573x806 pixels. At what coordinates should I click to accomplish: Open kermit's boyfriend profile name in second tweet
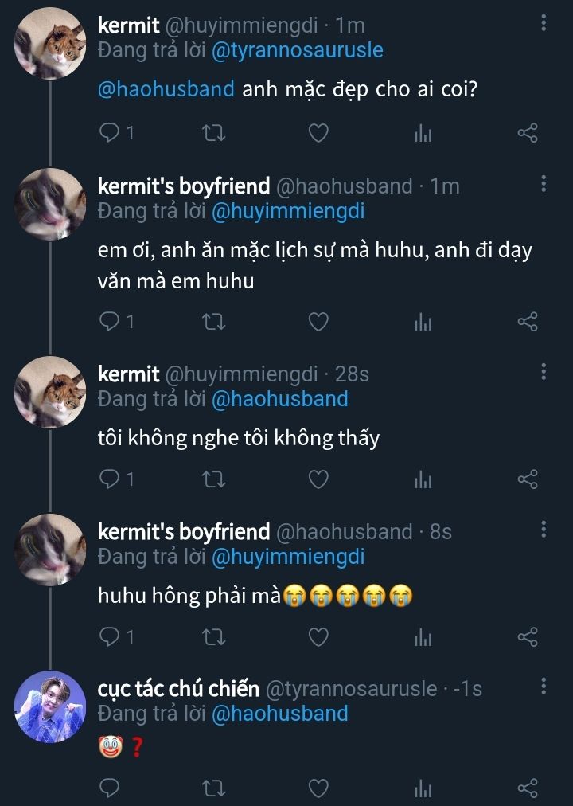tap(184, 186)
